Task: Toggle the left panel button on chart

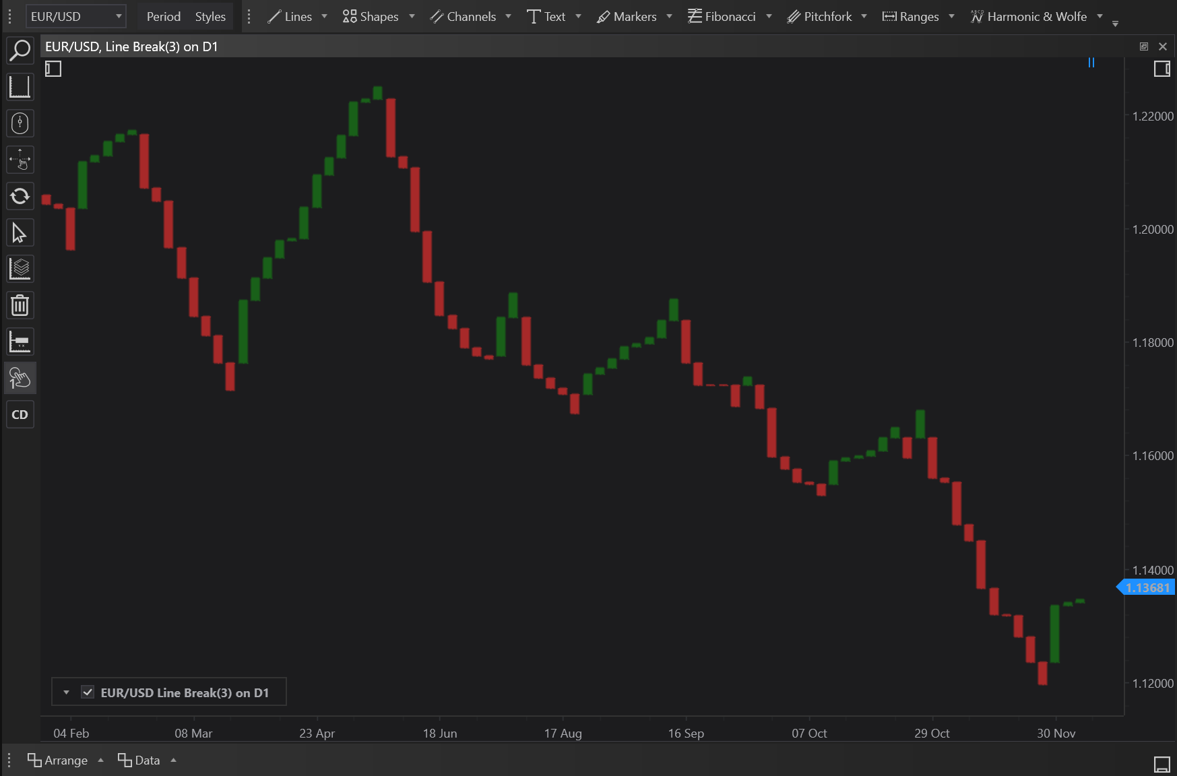Action: [x=53, y=69]
